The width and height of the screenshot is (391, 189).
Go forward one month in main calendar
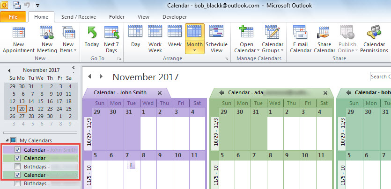point(101,77)
